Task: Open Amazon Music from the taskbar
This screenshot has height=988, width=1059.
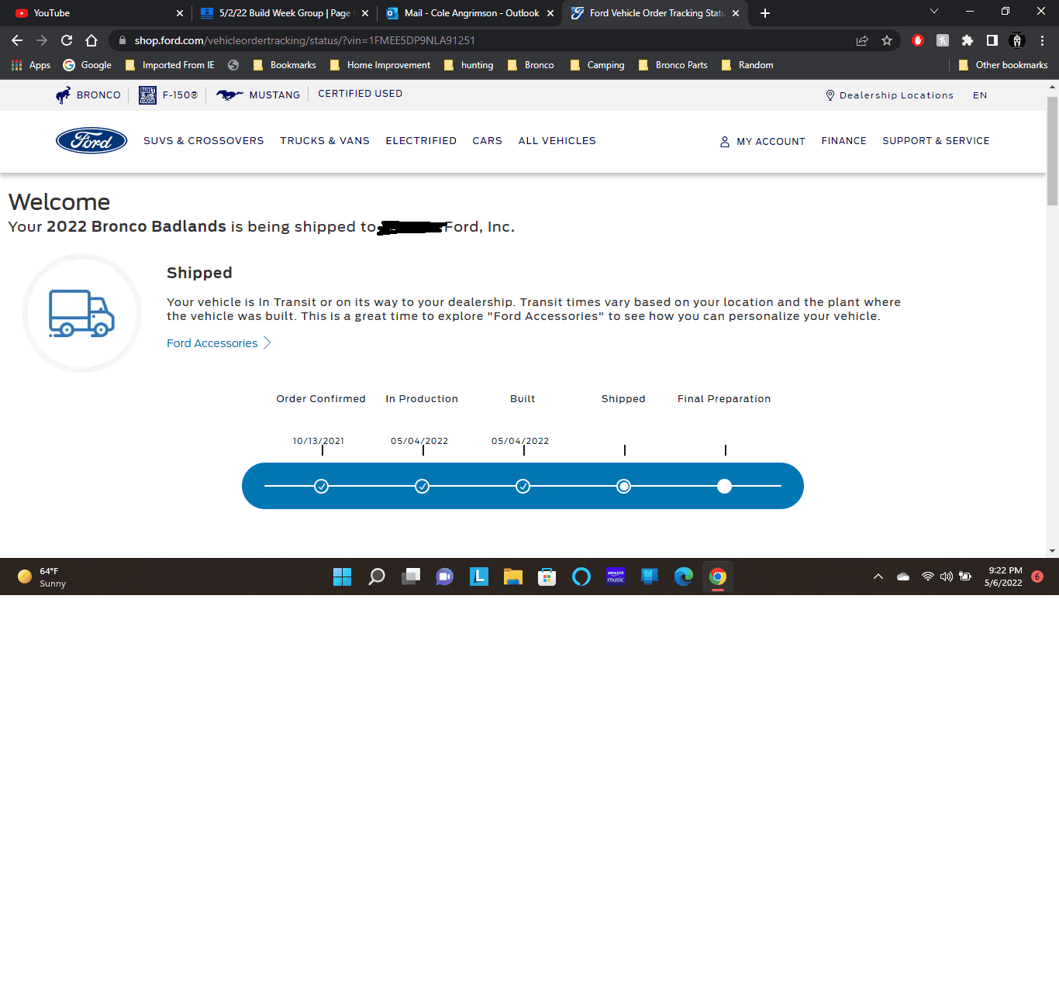Action: tap(616, 577)
